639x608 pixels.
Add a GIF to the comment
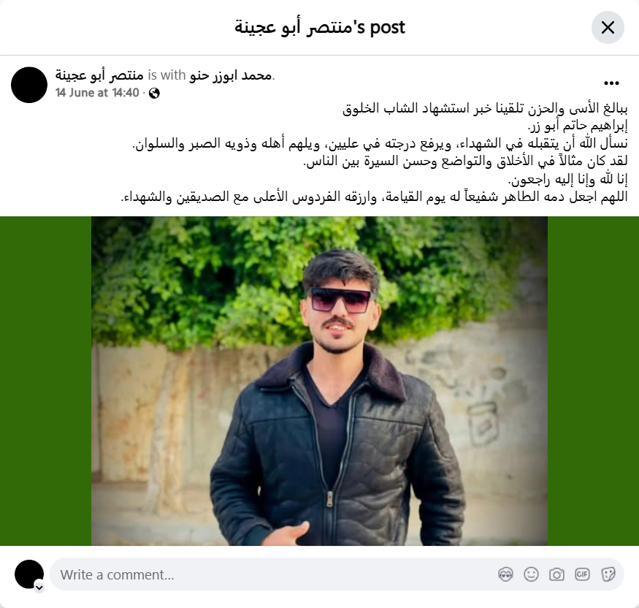coord(582,574)
